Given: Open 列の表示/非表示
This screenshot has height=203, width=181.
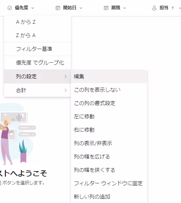Looking at the screenshot, I should pyautogui.click(x=109, y=143).
